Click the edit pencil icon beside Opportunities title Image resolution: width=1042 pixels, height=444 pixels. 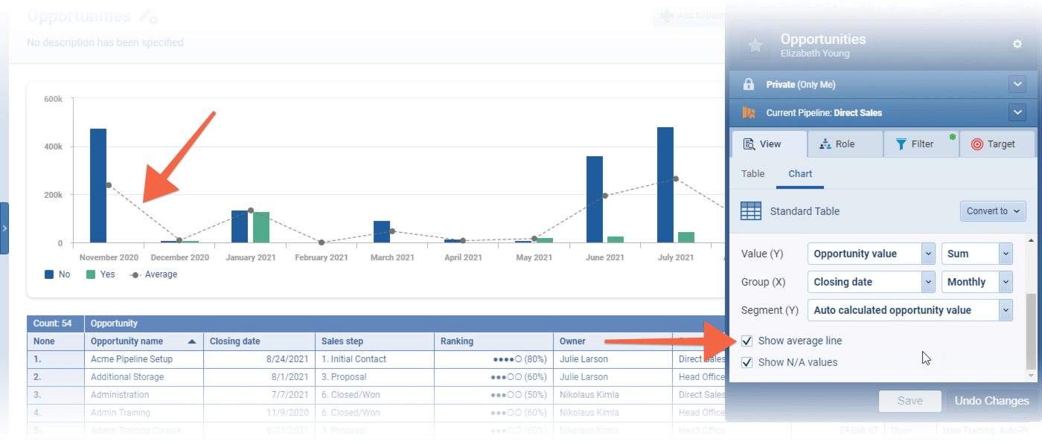pyautogui.click(x=148, y=17)
